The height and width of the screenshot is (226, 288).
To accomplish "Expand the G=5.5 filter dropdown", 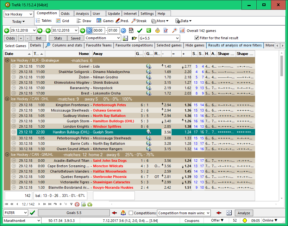I will tap(177, 38).
